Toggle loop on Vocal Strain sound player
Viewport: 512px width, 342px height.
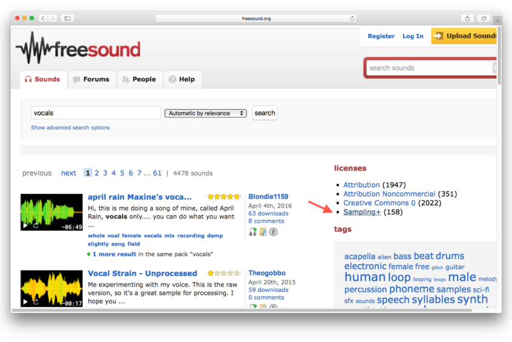(x=36, y=303)
